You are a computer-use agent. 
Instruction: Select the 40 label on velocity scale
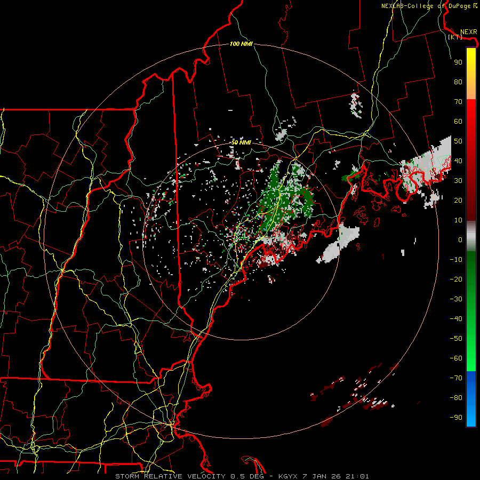(458, 161)
